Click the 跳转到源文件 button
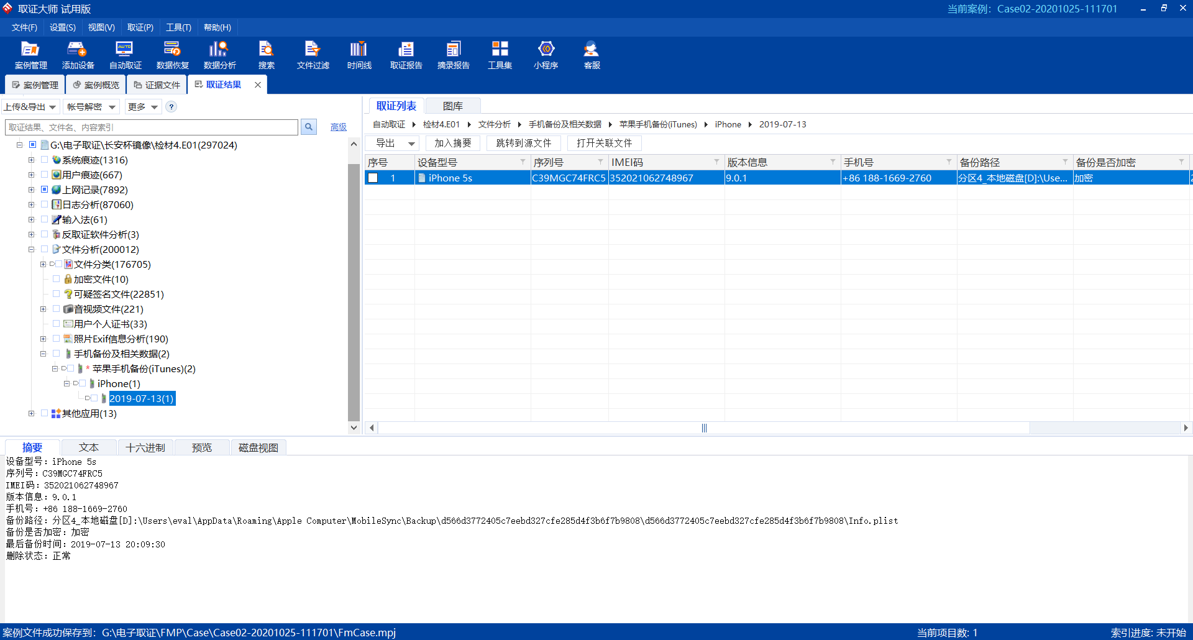 point(524,144)
